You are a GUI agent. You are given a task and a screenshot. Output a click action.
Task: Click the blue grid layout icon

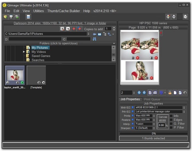tap(161, 92)
